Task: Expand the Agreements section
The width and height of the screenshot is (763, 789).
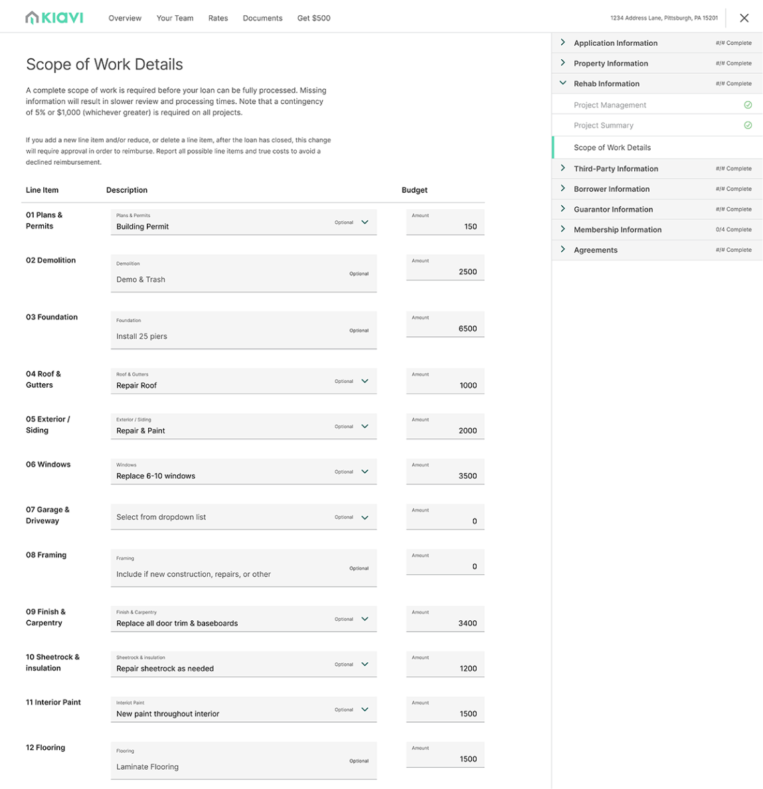Action: (x=657, y=250)
